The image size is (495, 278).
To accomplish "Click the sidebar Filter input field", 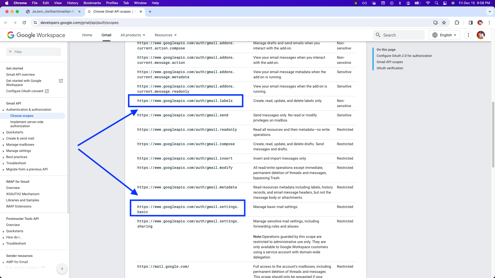I will click(x=34, y=52).
